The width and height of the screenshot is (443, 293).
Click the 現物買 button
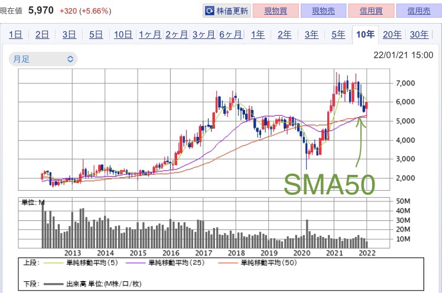pyautogui.click(x=275, y=11)
